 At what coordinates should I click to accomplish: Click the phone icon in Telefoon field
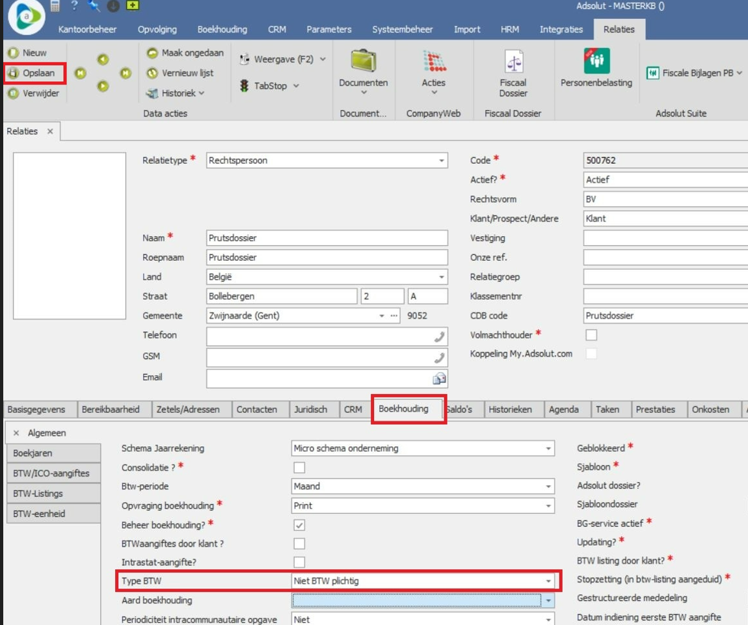(439, 337)
